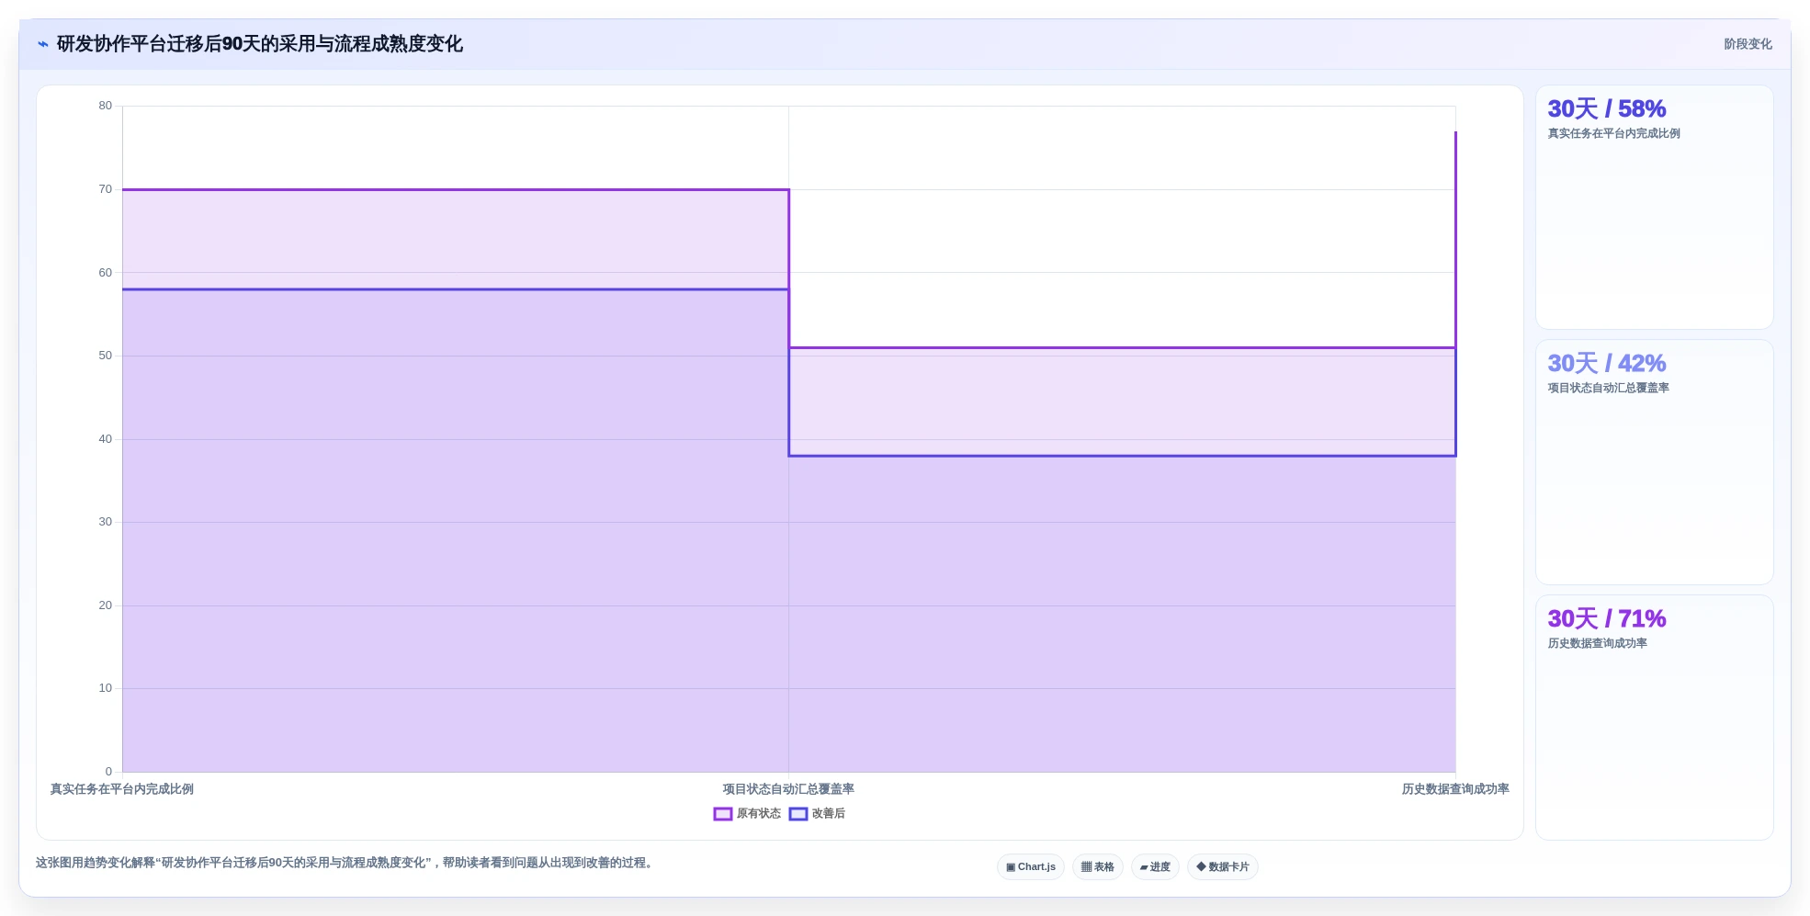This screenshot has width=1810, height=916.
Task: Click the card label 项目状态自动汇总覆盖率
Action: [1608, 389]
